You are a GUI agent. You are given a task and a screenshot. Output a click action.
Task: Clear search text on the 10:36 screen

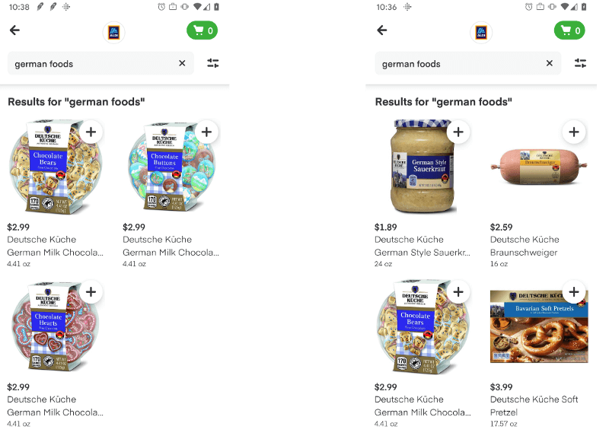(550, 63)
